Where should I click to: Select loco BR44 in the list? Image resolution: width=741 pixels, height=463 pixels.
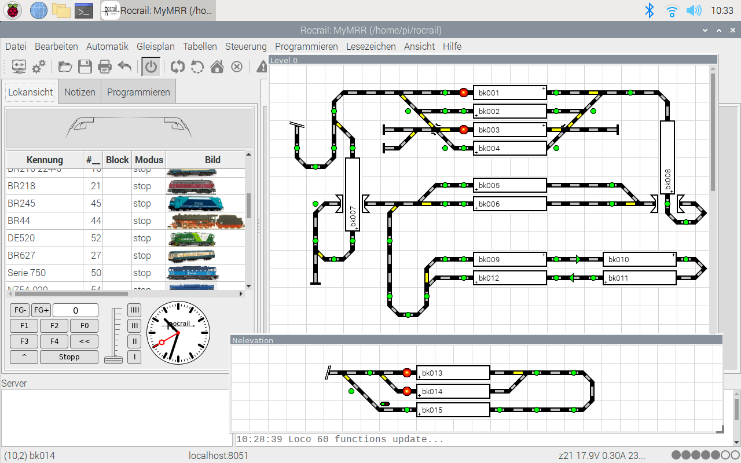click(126, 221)
